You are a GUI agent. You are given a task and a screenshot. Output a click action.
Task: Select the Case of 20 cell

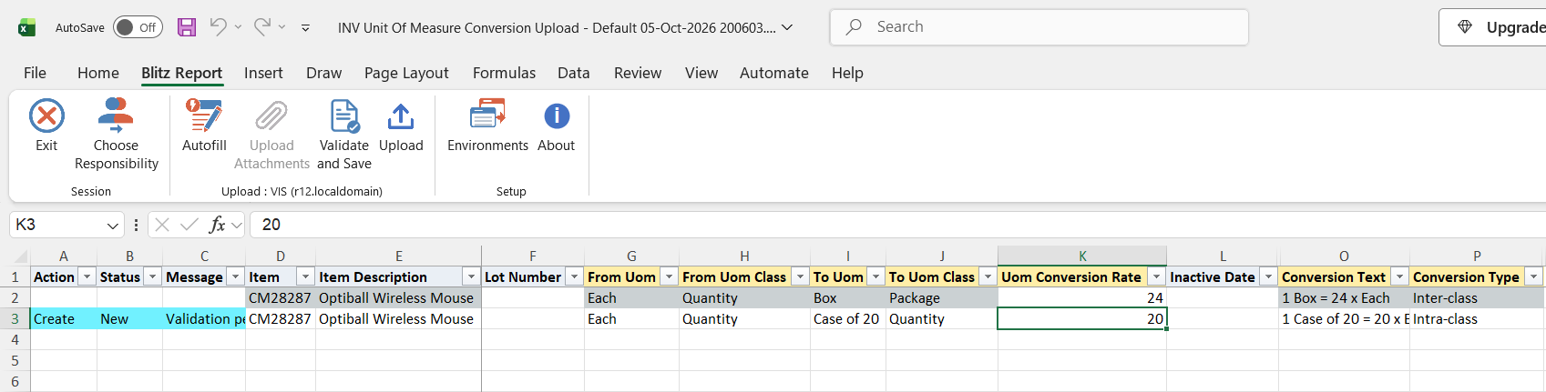coord(847,319)
